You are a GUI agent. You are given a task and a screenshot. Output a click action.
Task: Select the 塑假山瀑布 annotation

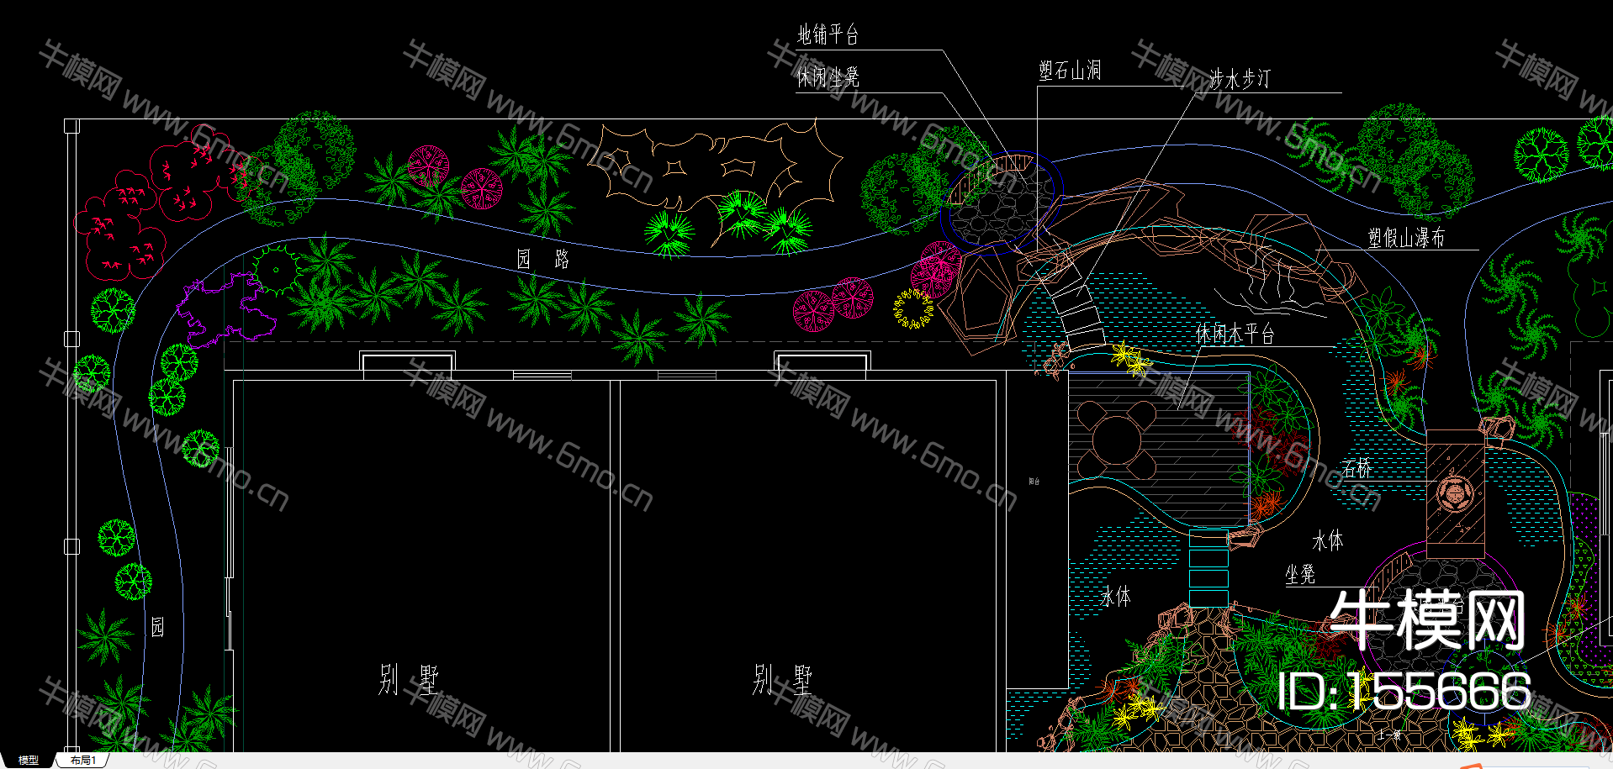pos(1406,238)
